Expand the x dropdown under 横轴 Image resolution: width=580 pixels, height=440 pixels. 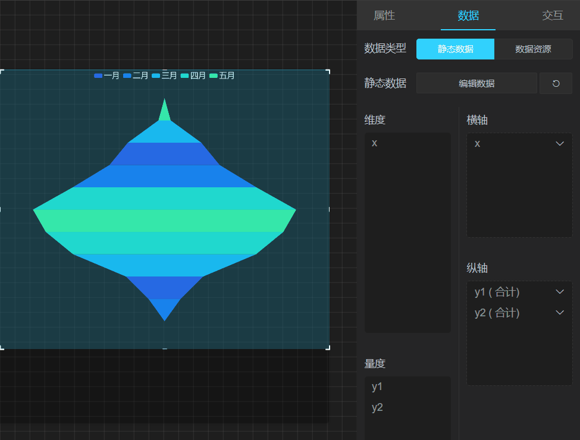560,144
